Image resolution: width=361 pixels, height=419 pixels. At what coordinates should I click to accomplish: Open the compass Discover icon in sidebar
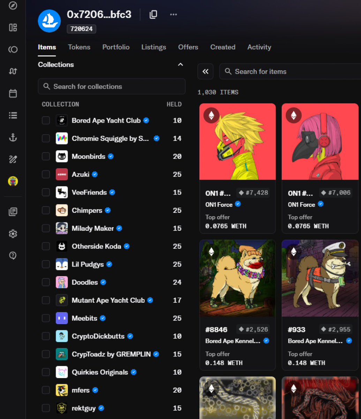click(x=13, y=5)
